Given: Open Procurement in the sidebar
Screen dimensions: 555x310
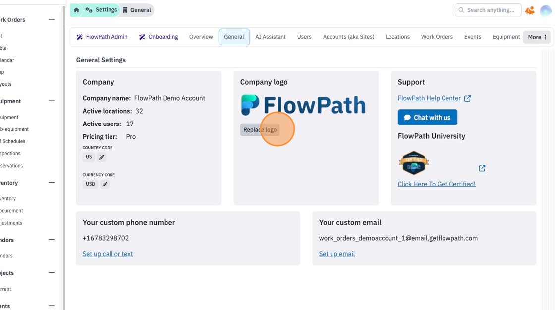Looking at the screenshot, I should coord(11,211).
